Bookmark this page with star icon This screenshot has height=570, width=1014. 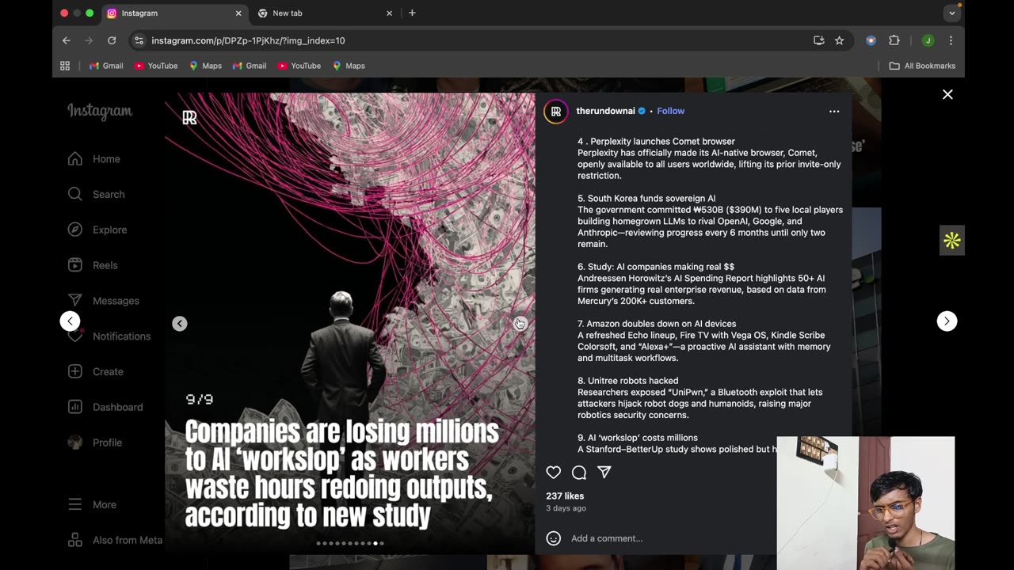pos(839,40)
